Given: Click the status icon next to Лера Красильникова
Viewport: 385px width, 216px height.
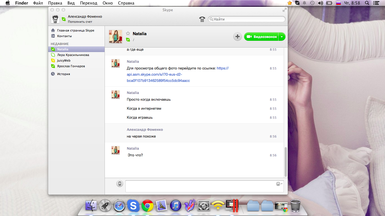Looking at the screenshot, I should pyautogui.click(x=53, y=55).
